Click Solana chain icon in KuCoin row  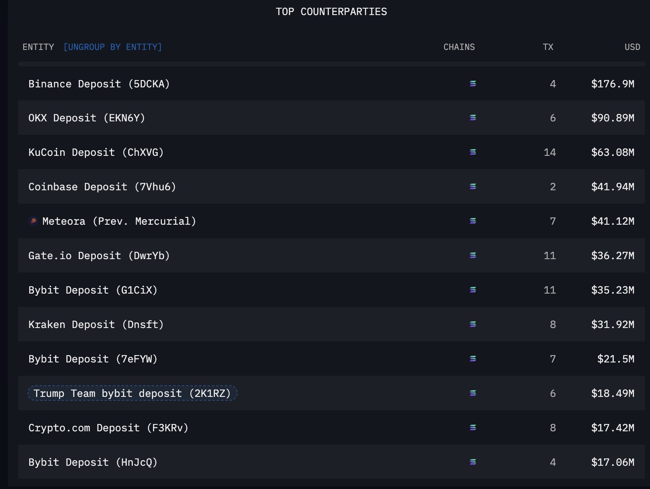[x=473, y=152]
